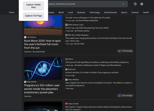Open Buck Moon 2025 headline article
This screenshot has height=111, width=154.
click(42, 44)
